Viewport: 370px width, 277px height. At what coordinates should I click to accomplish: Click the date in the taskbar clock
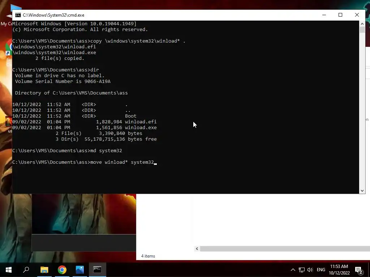pyautogui.click(x=339, y=273)
